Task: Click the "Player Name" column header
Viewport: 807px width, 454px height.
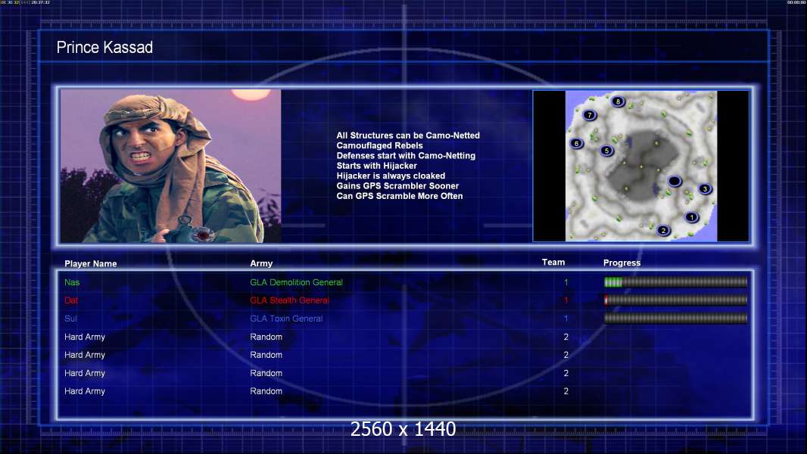Action: 91,264
